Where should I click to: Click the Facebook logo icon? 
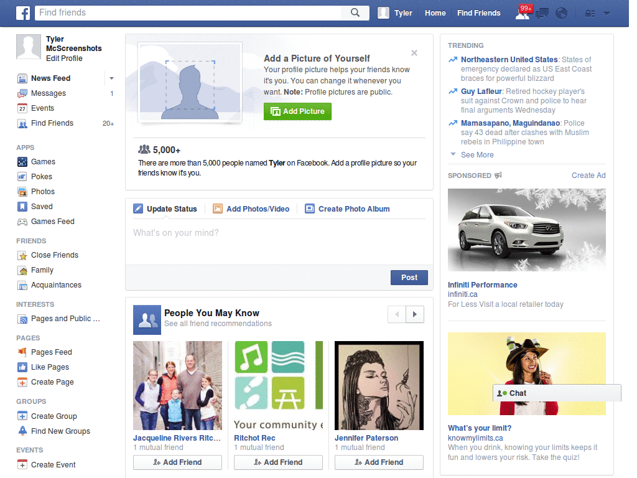pos(23,13)
